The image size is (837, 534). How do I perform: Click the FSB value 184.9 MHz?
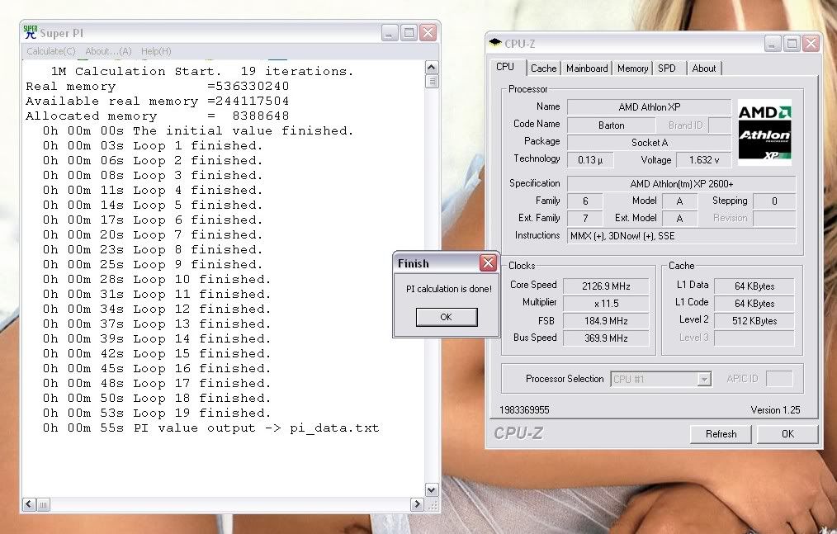coord(606,321)
